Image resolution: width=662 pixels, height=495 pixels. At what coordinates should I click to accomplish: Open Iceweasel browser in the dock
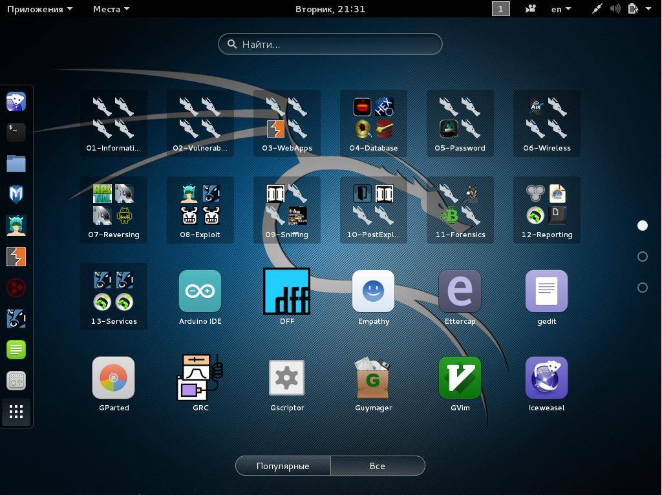[x=16, y=101]
